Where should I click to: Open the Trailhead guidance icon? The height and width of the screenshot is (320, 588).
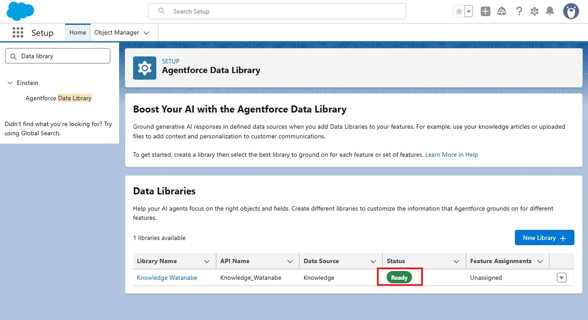click(x=502, y=11)
